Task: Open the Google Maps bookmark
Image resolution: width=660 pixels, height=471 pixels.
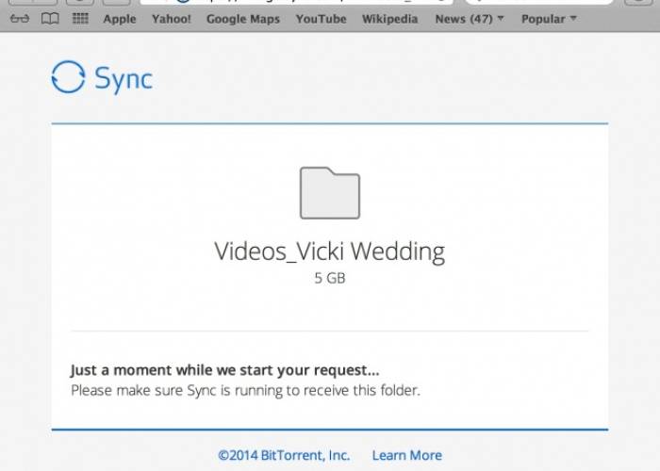Action: 243,19
